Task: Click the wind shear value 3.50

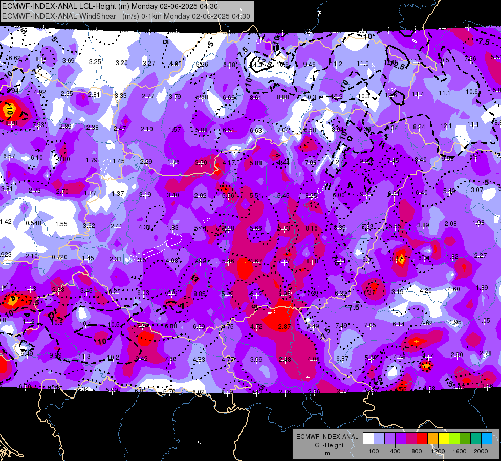Action: pyautogui.click(x=201, y=162)
